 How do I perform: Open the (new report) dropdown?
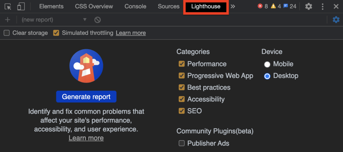tap(54, 20)
